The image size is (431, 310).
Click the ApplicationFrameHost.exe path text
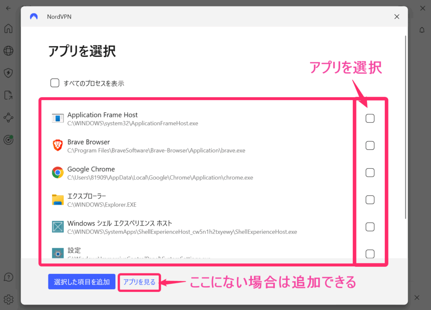[133, 124]
